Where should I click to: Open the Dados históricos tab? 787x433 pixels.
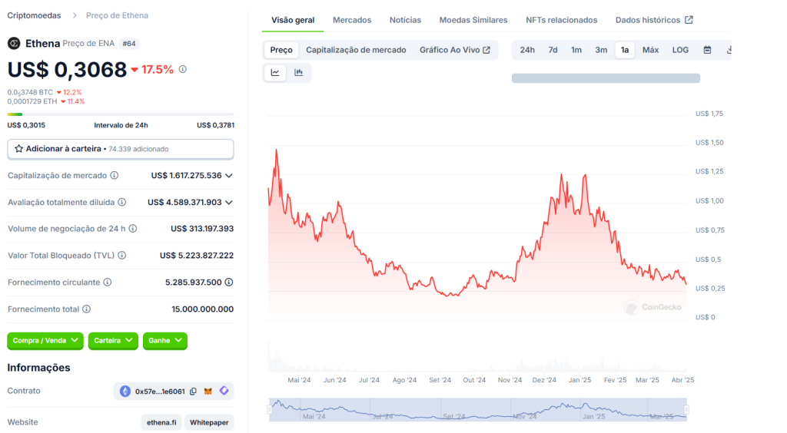click(654, 20)
